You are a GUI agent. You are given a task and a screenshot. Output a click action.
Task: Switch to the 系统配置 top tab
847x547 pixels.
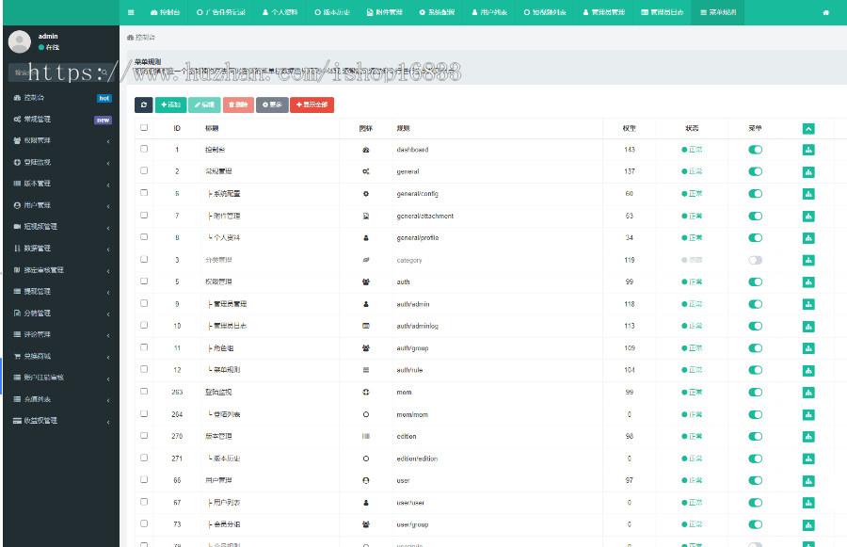click(x=437, y=12)
